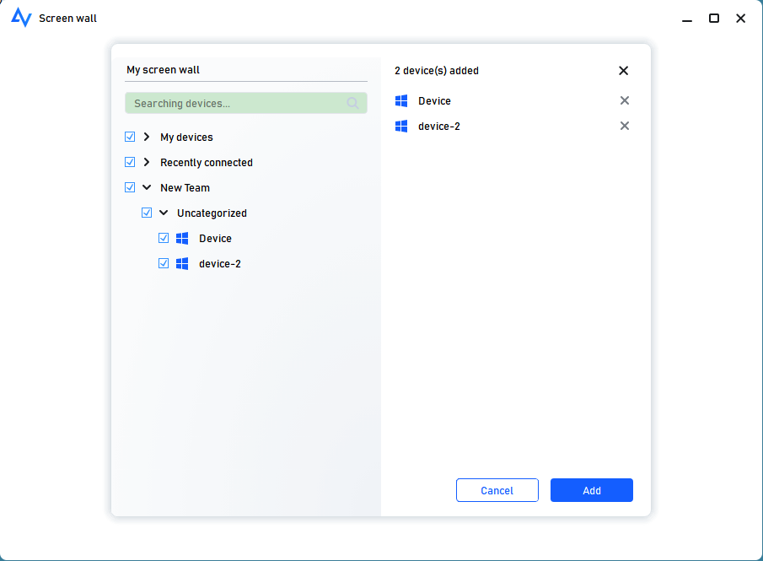Uncheck the My devices checkbox
763x561 pixels.
(130, 137)
